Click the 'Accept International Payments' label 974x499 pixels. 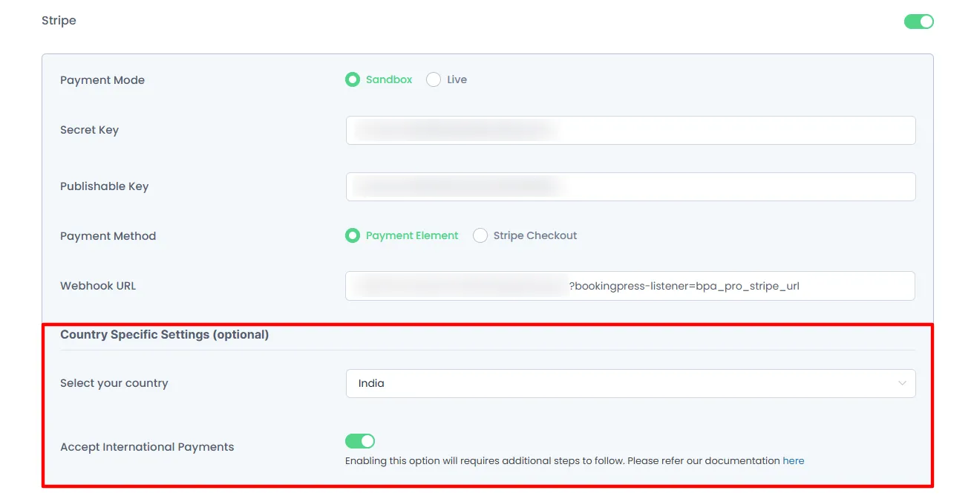147,447
